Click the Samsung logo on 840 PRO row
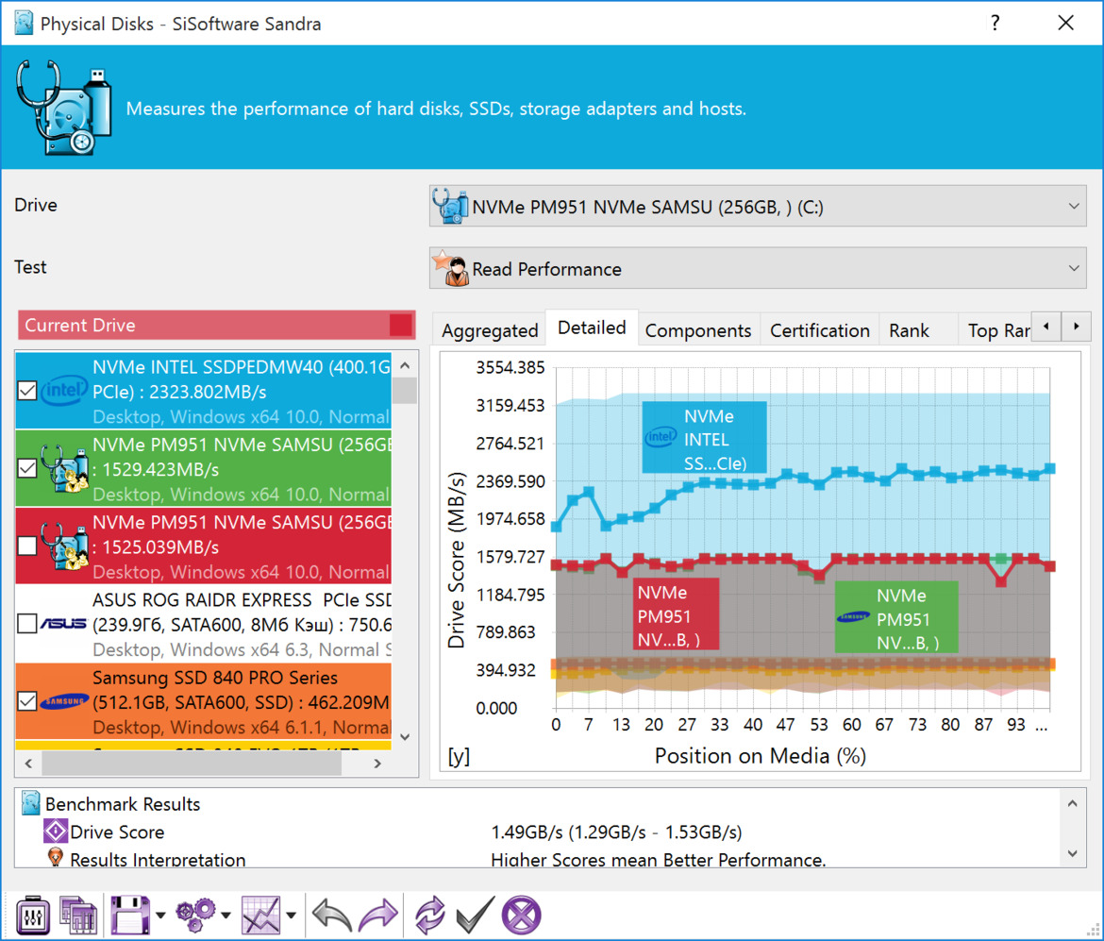Screen dimensions: 1104x941 (x=64, y=701)
